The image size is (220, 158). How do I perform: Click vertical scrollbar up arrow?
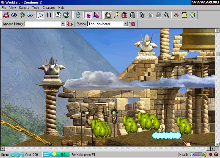[217, 31]
